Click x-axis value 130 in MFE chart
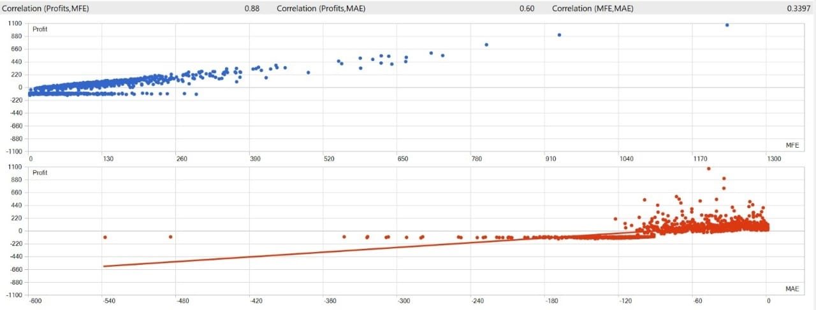816x310 pixels. 107,158
